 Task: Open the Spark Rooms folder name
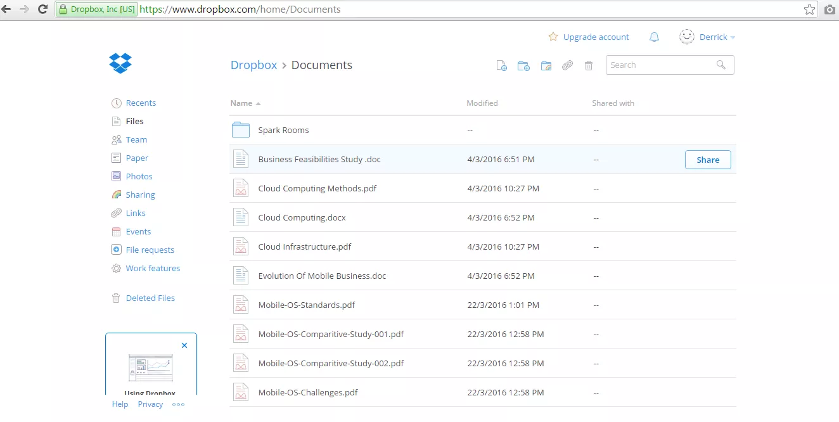click(283, 131)
